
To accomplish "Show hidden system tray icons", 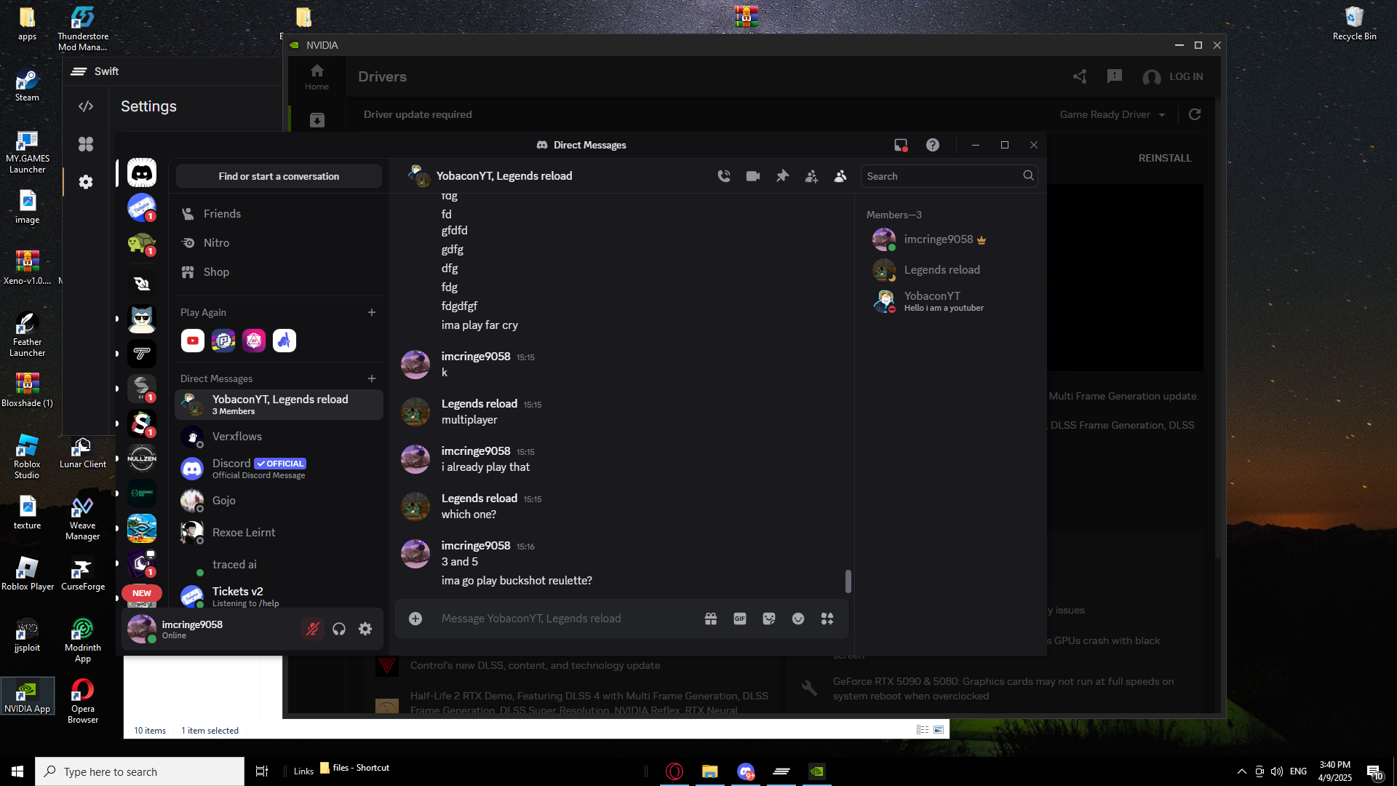I will (1242, 771).
